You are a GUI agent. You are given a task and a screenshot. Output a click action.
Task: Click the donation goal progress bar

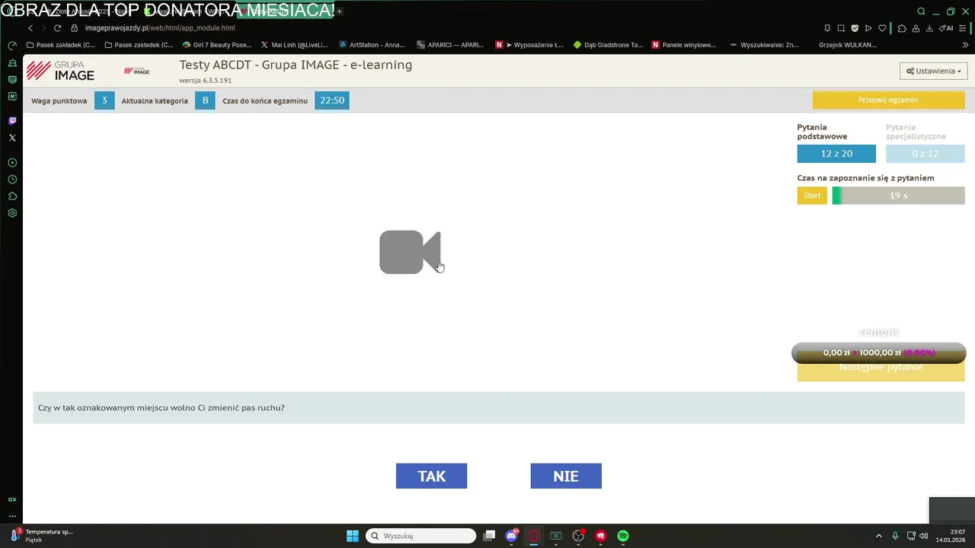click(x=879, y=352)
